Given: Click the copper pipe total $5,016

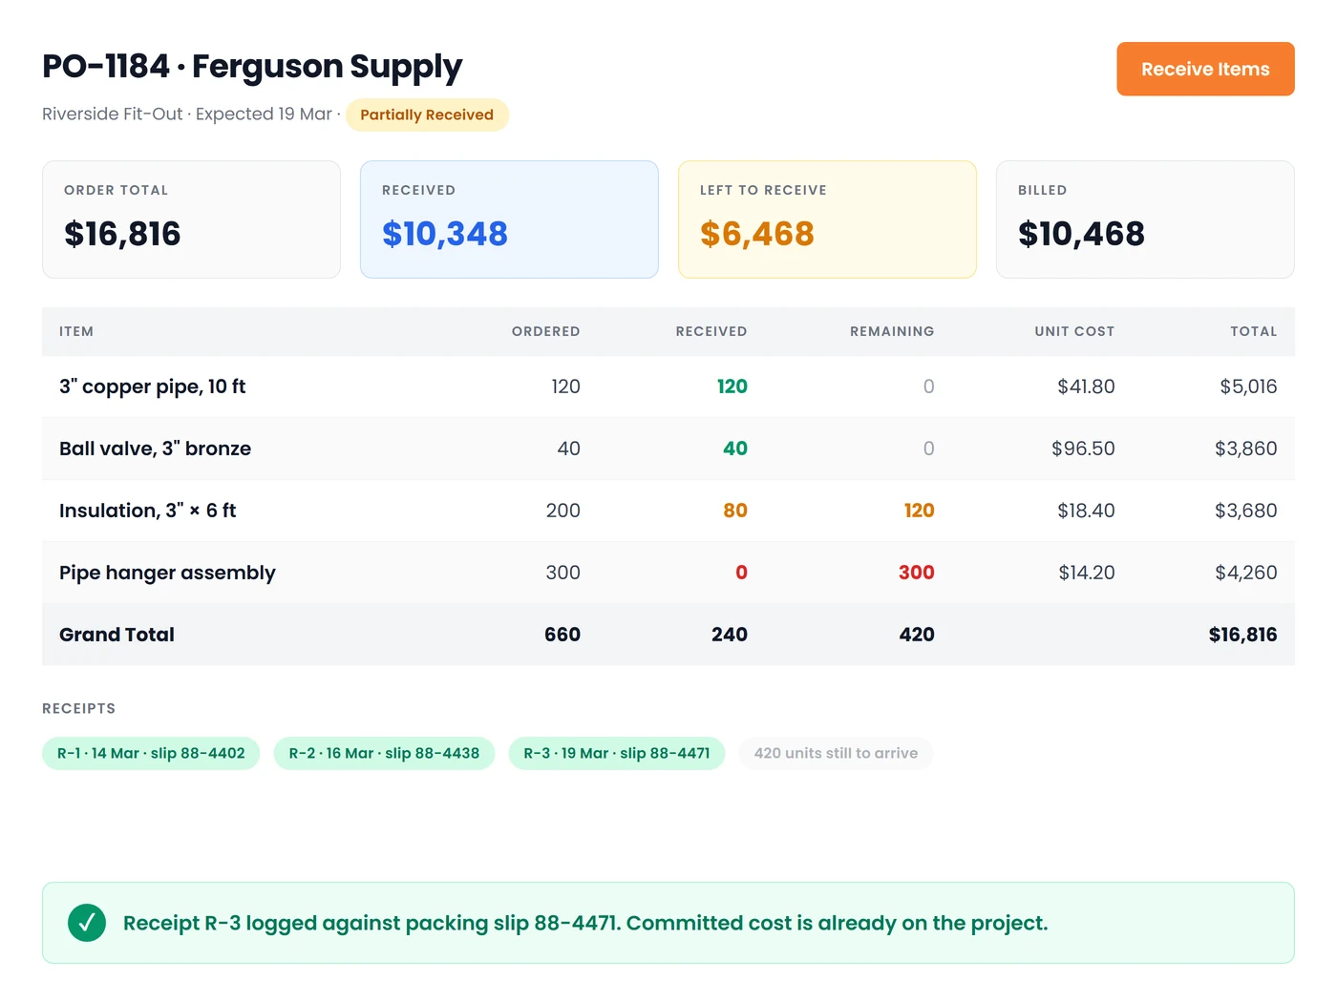Looking at the screenshot, I should (x=1248, y=386).
